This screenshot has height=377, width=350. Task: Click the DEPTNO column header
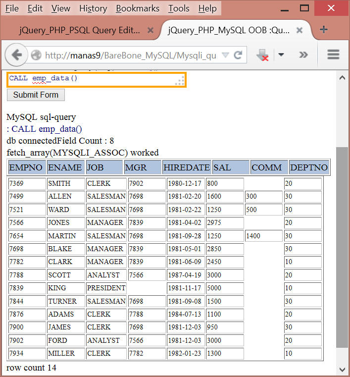pos(309,167)
